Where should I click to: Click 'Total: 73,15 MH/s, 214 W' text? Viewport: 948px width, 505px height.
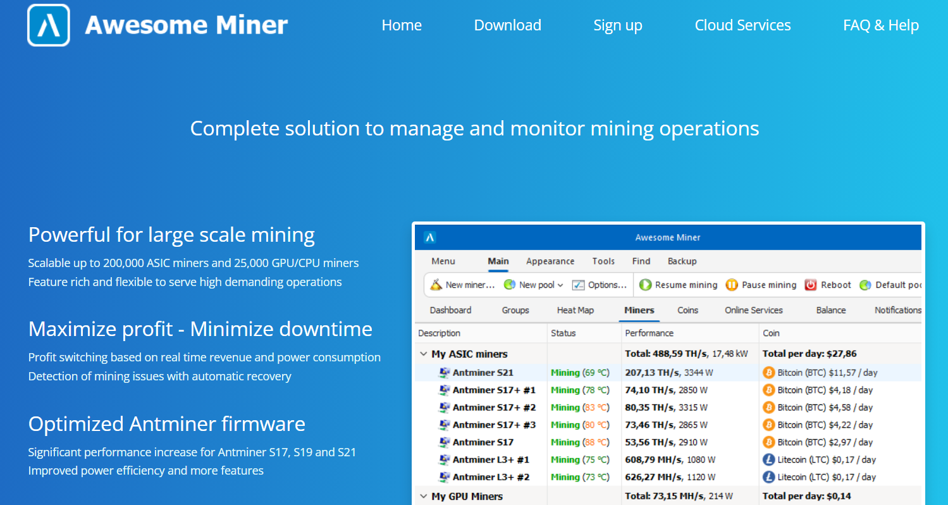[679, 496]
